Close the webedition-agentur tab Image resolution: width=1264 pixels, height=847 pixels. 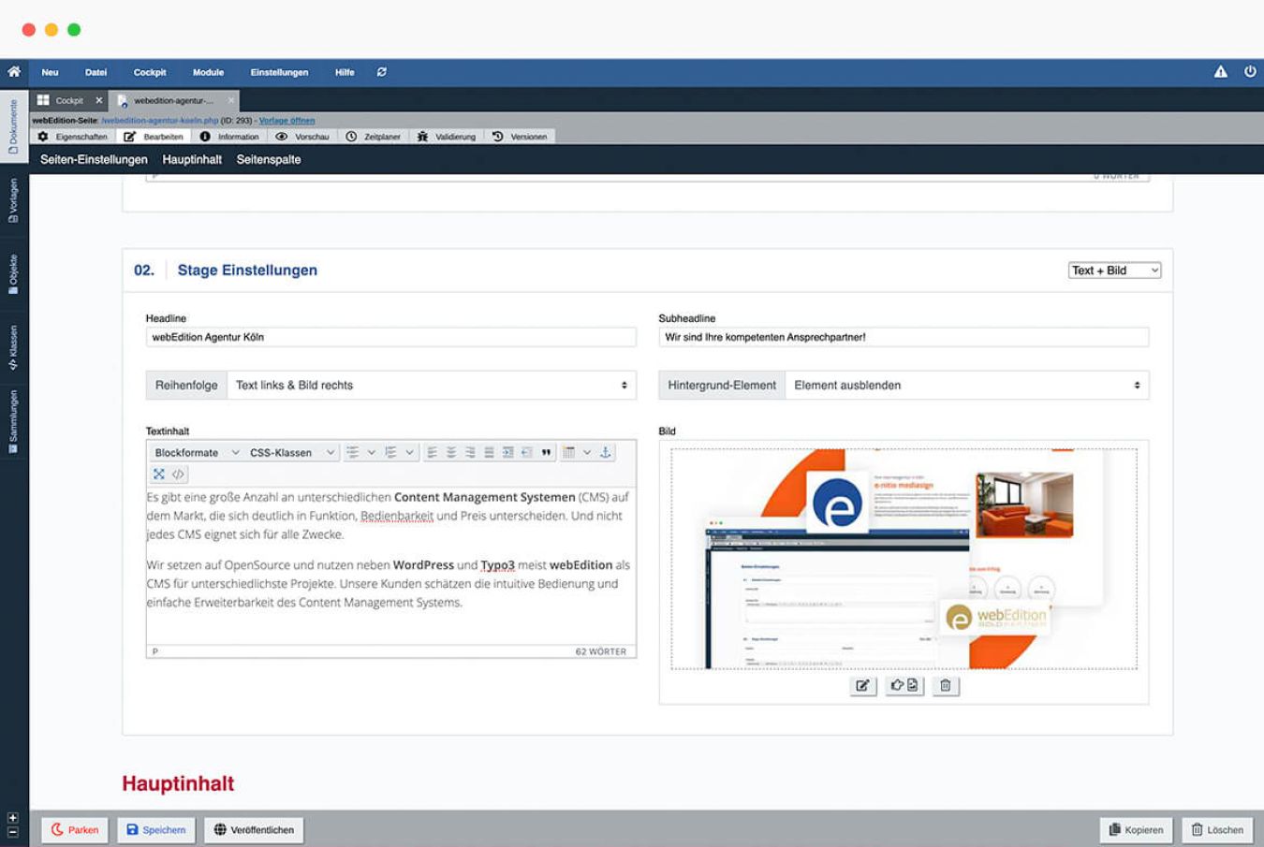click(230, 100)
